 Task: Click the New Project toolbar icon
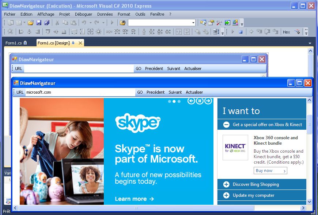pyautogui.click(x=11, y=23)
